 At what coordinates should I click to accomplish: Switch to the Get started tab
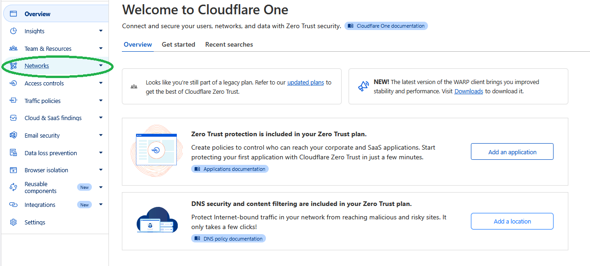[x=178, y=45]
